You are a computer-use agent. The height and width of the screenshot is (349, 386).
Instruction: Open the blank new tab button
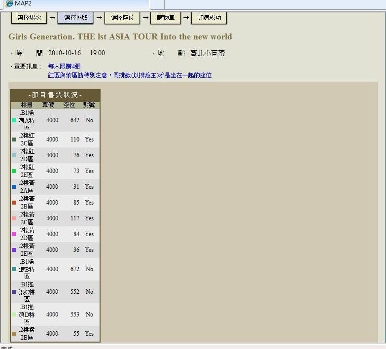(x=157, y=4)
